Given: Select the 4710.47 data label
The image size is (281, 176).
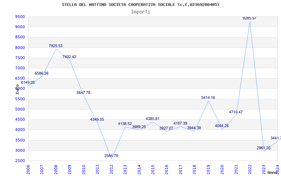Looking at the screenshot, I should (236, 112).
